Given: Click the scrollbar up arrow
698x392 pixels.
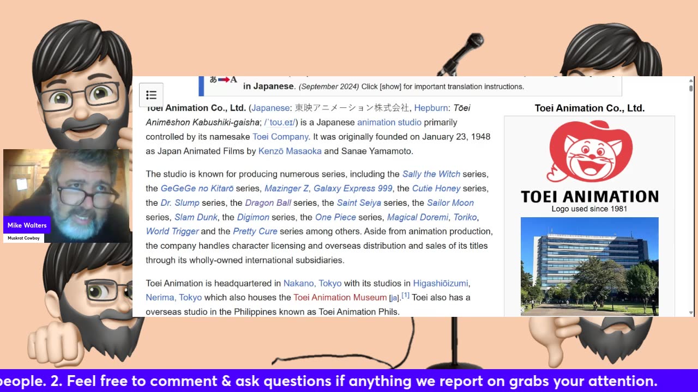Looking at the screenshot, I should [691, 80].
